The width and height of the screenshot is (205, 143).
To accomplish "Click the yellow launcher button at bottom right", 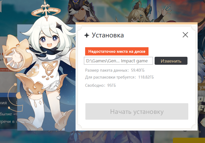I will (x=189, y=140).
